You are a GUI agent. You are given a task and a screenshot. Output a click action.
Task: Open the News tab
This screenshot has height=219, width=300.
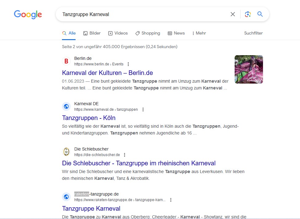pyautogui.click(x=176, y=33)
